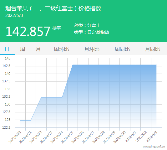Click the 2022/4/25 x-axis date label
167x150 pixels.
coord(67,137)
